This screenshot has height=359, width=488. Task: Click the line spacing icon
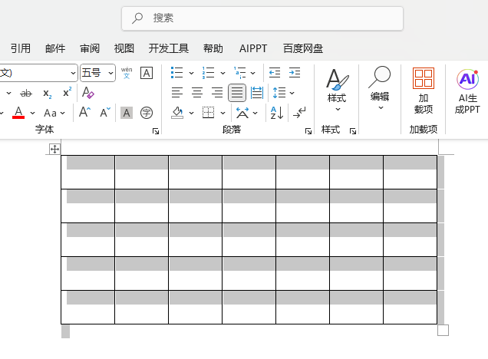[279, 93]
